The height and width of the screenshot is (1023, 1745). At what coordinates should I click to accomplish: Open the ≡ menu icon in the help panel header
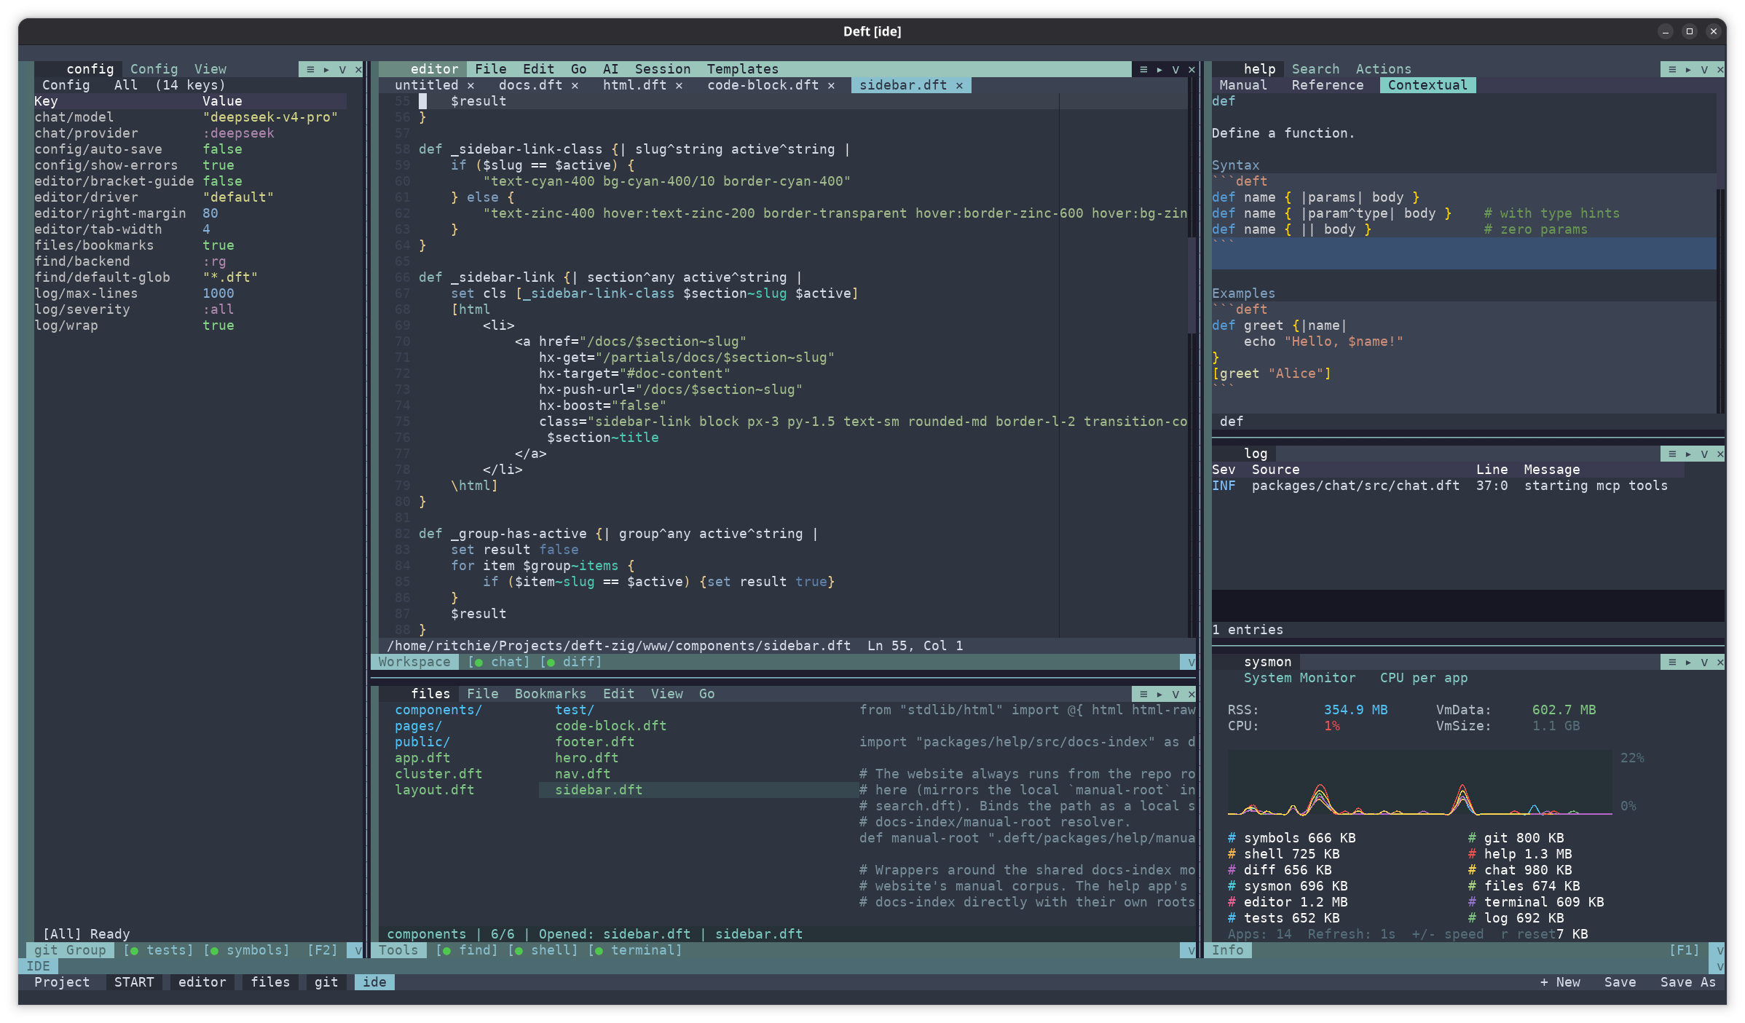(1672, 69)
